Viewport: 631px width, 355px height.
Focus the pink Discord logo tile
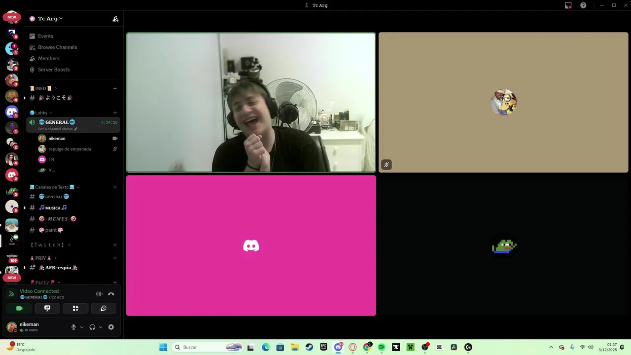251,246
